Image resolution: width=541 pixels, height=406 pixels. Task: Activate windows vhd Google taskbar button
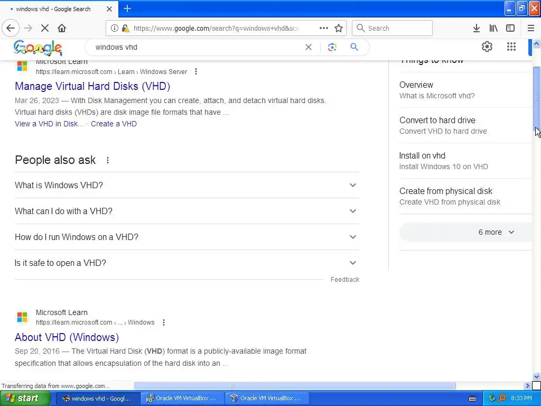click(98, 398)
